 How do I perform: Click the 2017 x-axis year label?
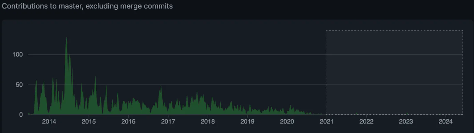pyautogui.click(x=168, y=121)
